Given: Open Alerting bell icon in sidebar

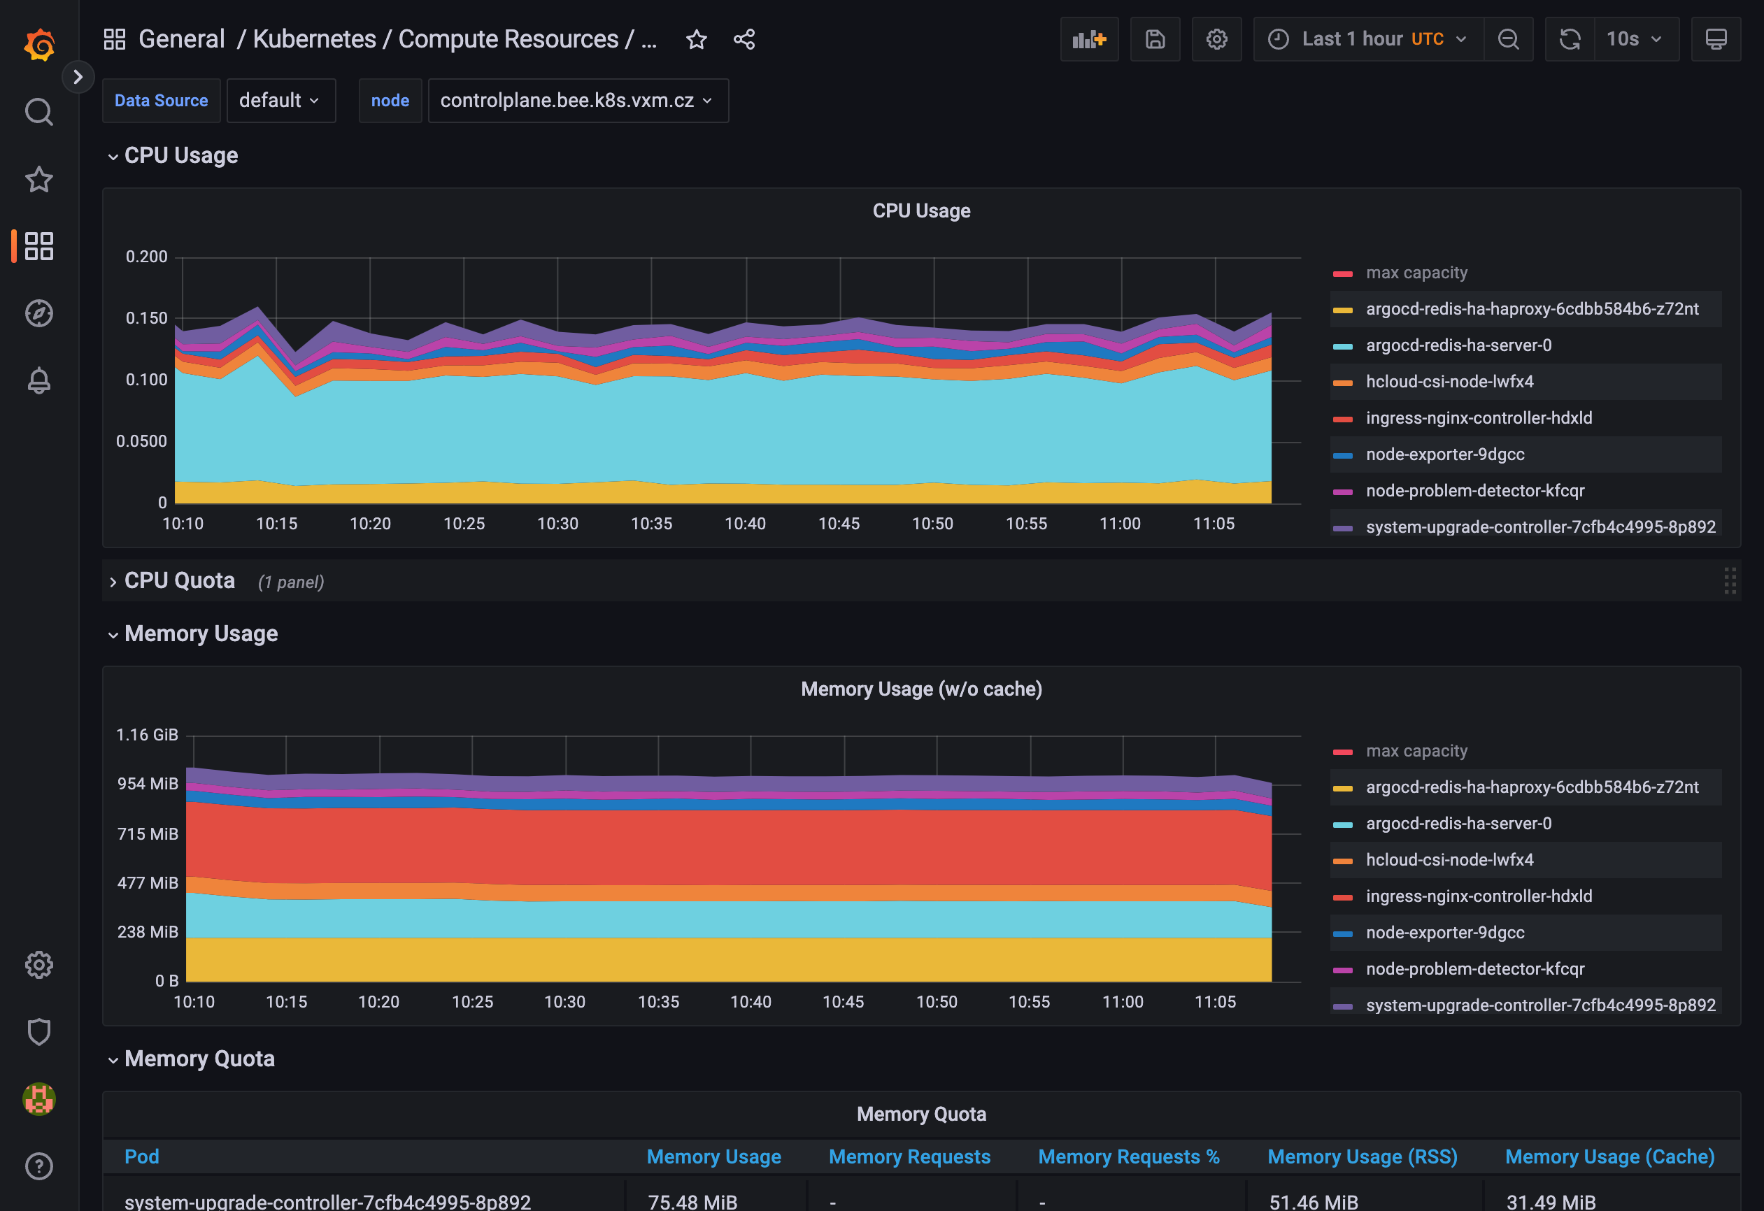Looking at the screenshot, I should point(38,380).
